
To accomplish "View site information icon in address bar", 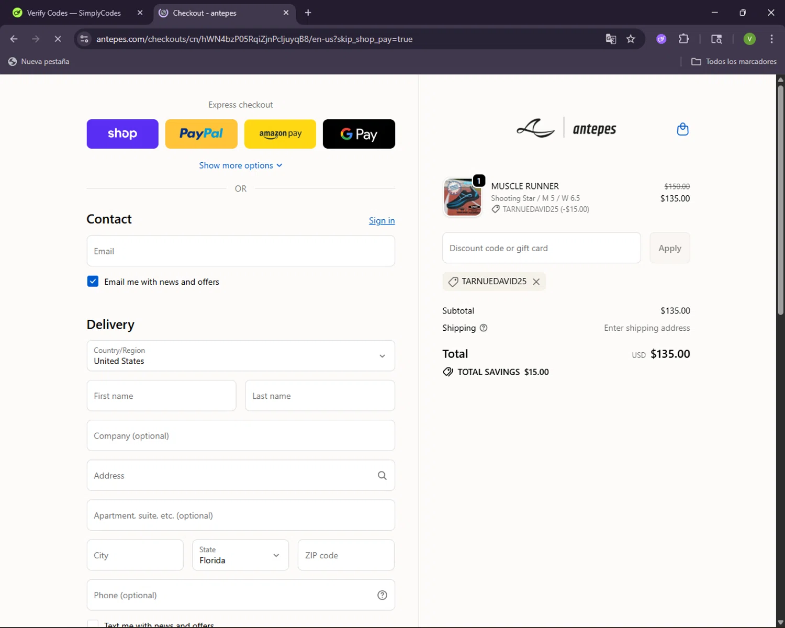I will coord(84,39).
